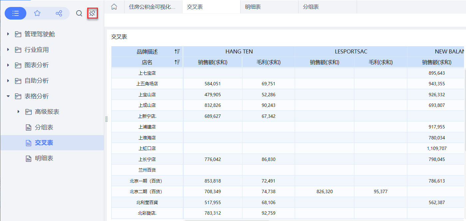Expand the 图表分析 folder arrow
The image size is (466, 221).
pos(8,65)
